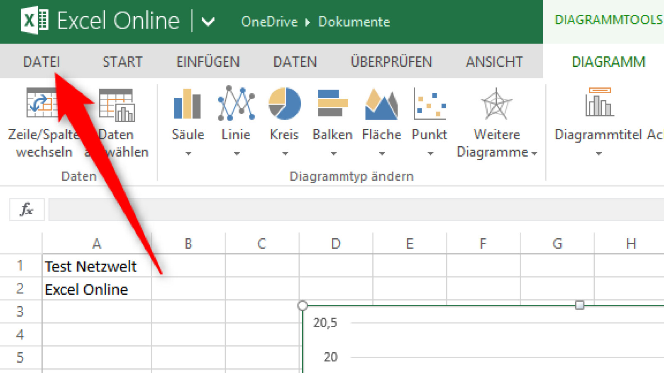Viewport: 664px width, 373px height.
Task: Click the DIAGRAMMTOOLS contextual label
Action: (608, 20)
